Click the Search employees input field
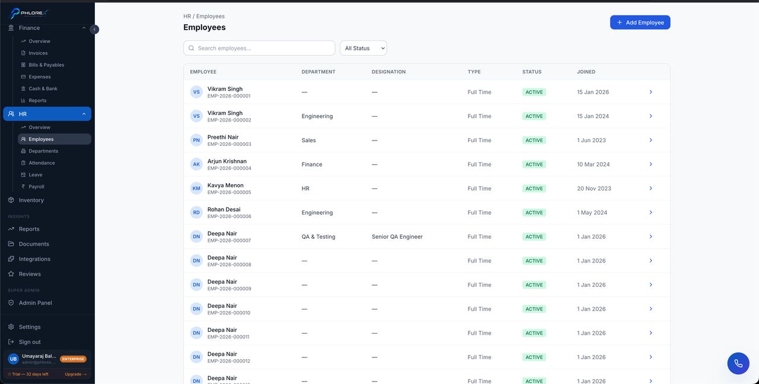Screen dimensions: 759x384 click(x=259, y=48)
